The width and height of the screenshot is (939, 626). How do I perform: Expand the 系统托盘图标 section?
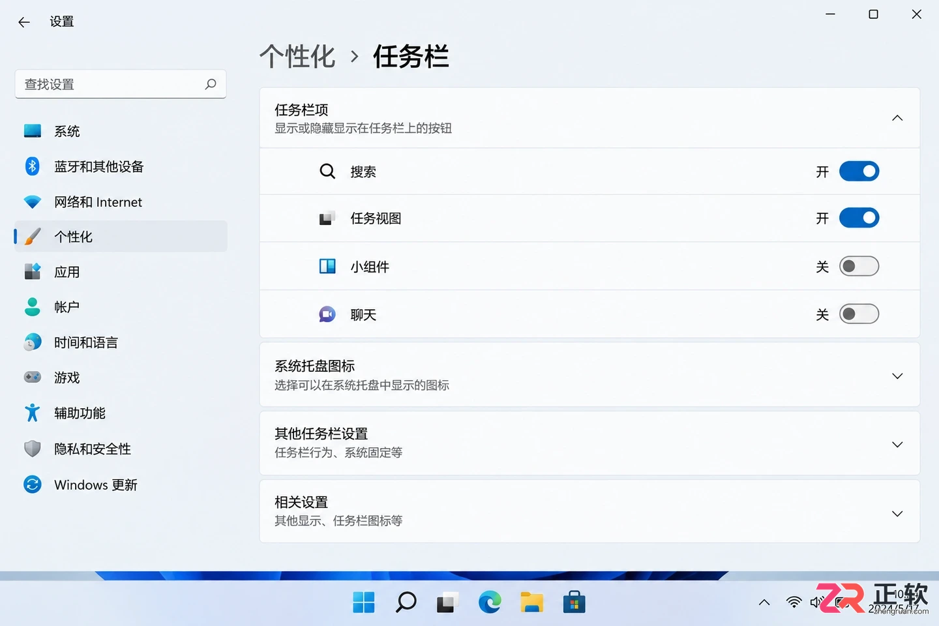click(x=897, y=376)
